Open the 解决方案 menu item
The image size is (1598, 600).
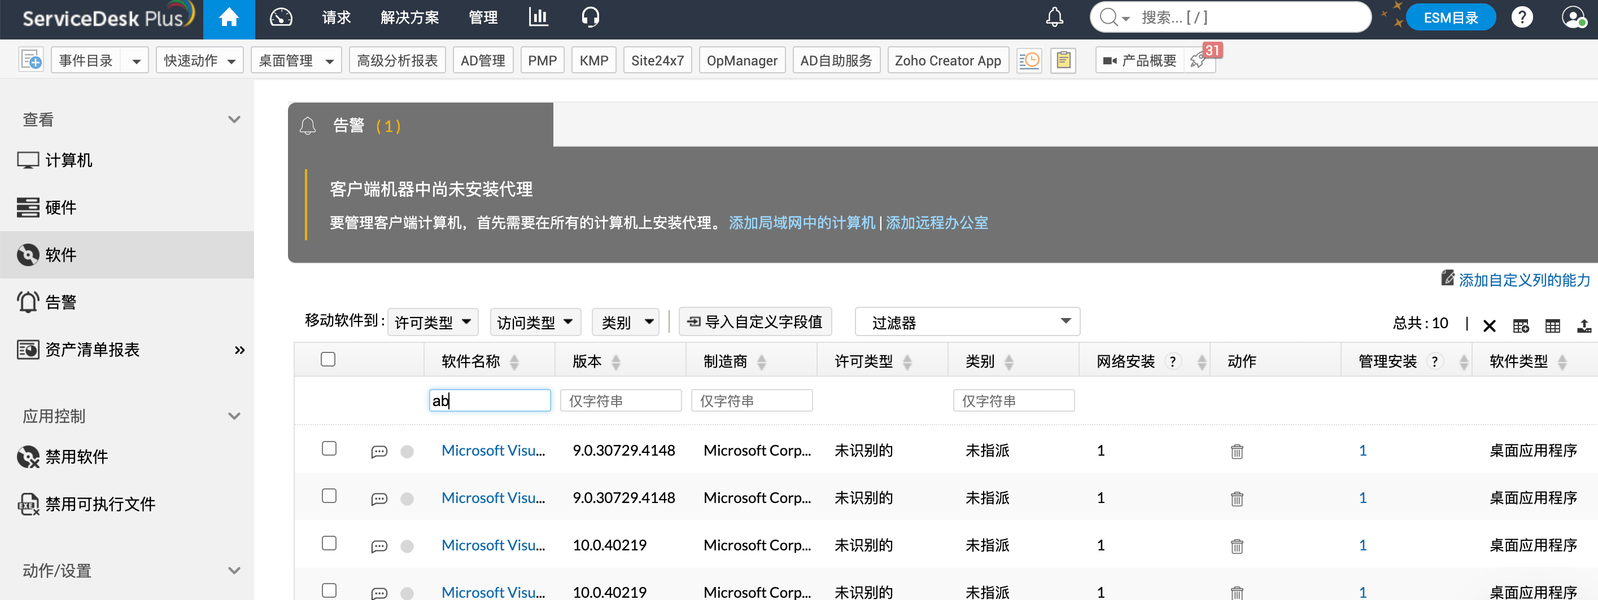[409, 17]
